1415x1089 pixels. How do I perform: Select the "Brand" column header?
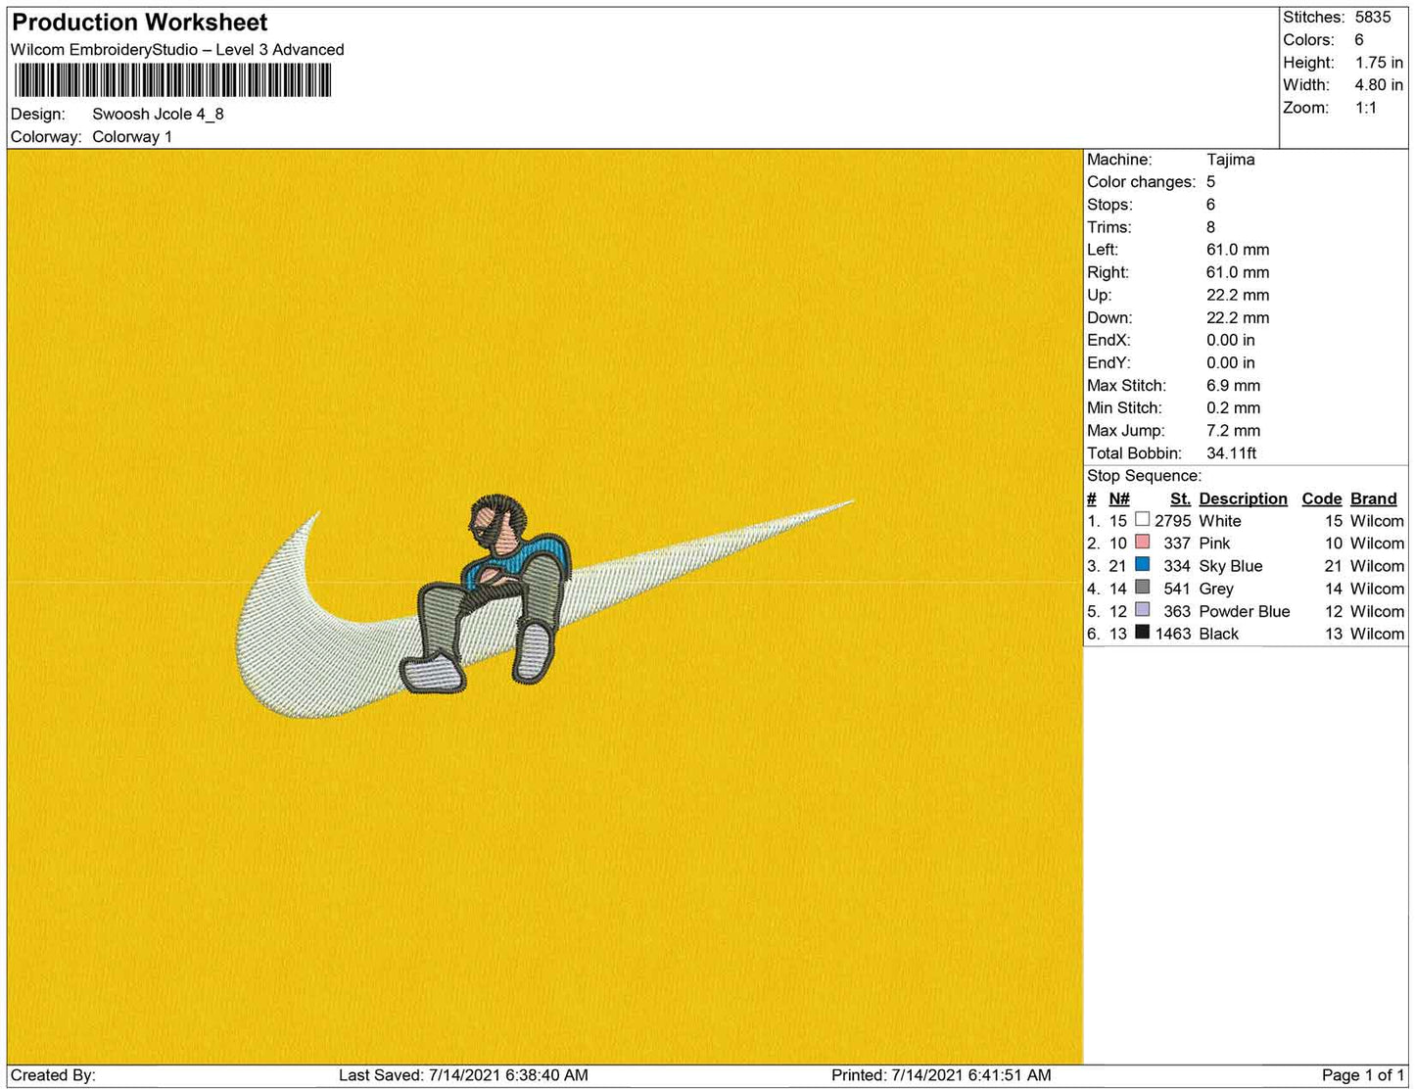coord(1374,498)
